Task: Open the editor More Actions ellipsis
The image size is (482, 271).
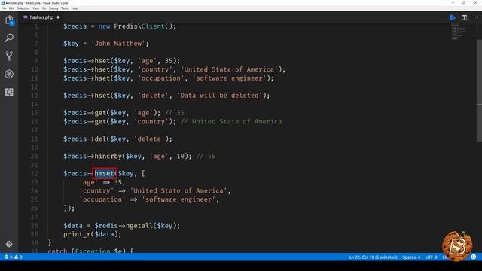Action: pyautogui.click(x=475, y=17)
